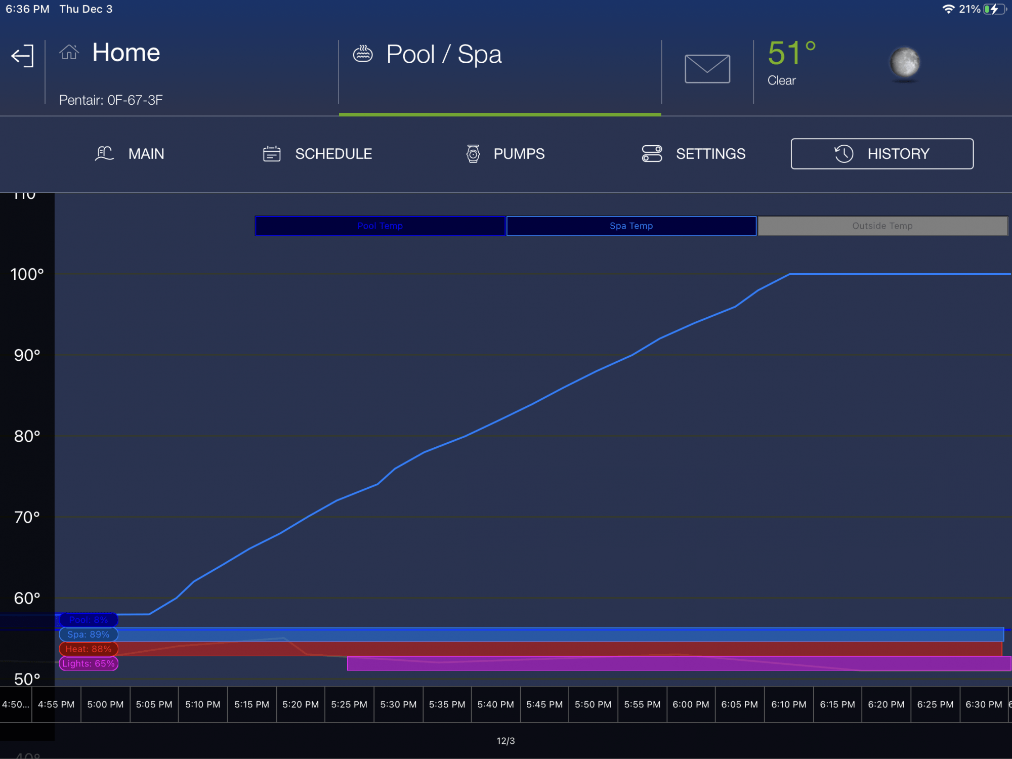Viewport: 1012px width, 759px height.
Task: Tap the 6:20 PM timeline marker
Action: pyautogui.click(x=886, y=704)
